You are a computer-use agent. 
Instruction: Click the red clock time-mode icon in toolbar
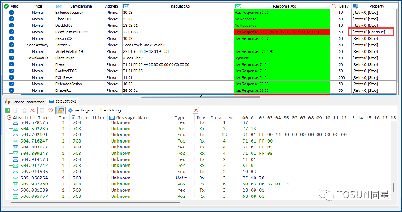51,110
